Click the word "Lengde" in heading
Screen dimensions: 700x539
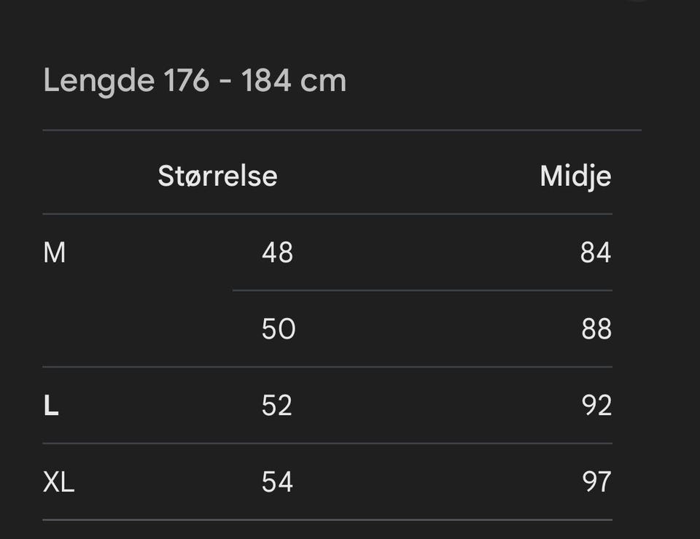coord(99,82)
